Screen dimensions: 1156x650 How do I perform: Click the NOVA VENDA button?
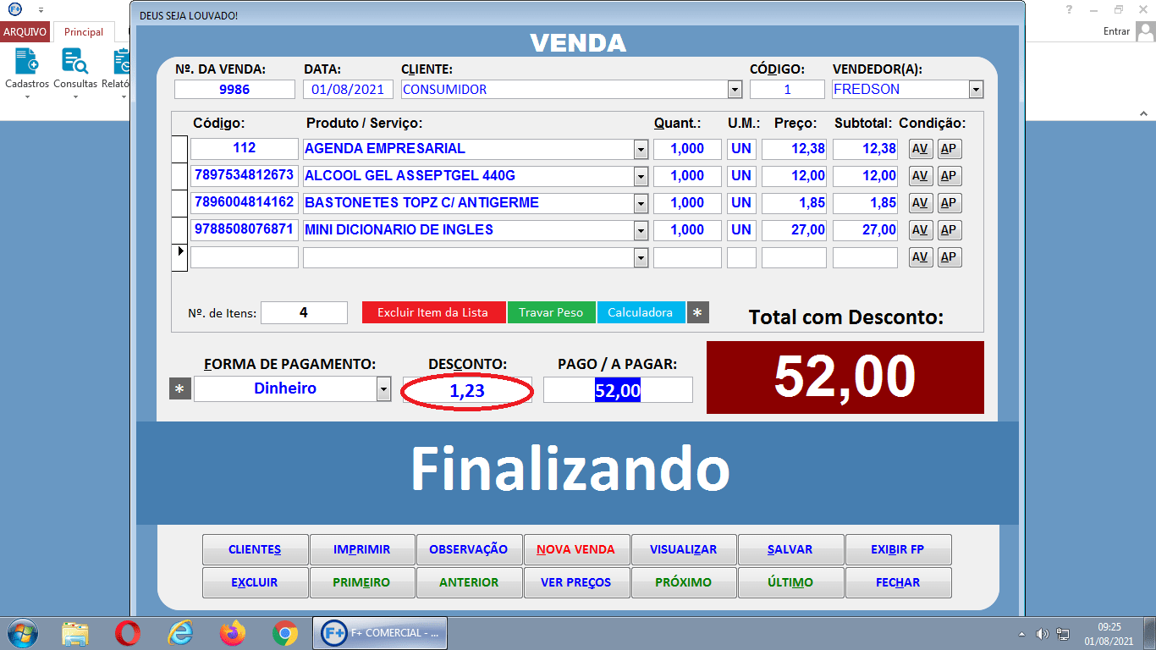pyautogui.click(x=576, y=549)
